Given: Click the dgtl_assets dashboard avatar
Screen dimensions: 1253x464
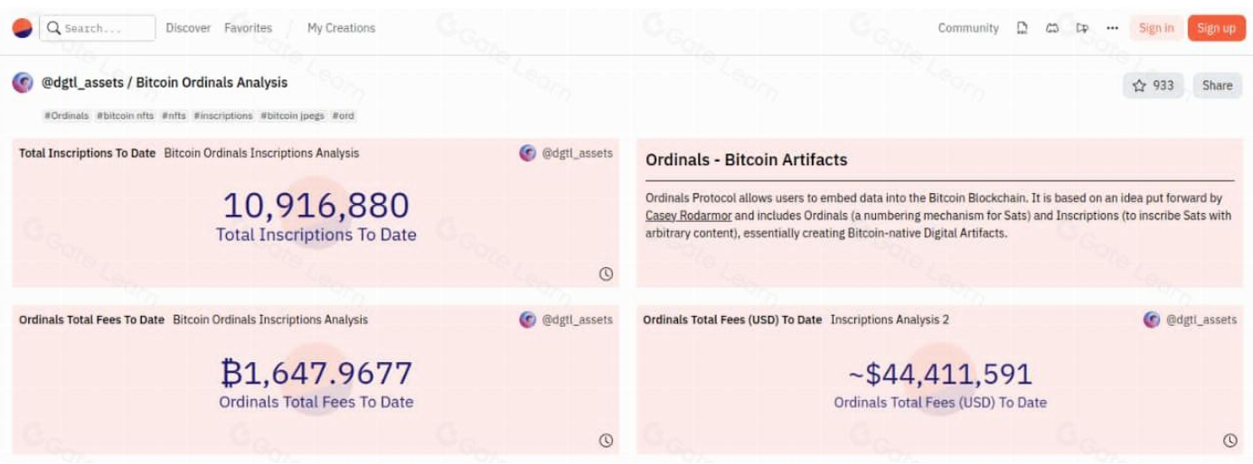Looking at the screenshot, I should [x=23, y=83].
